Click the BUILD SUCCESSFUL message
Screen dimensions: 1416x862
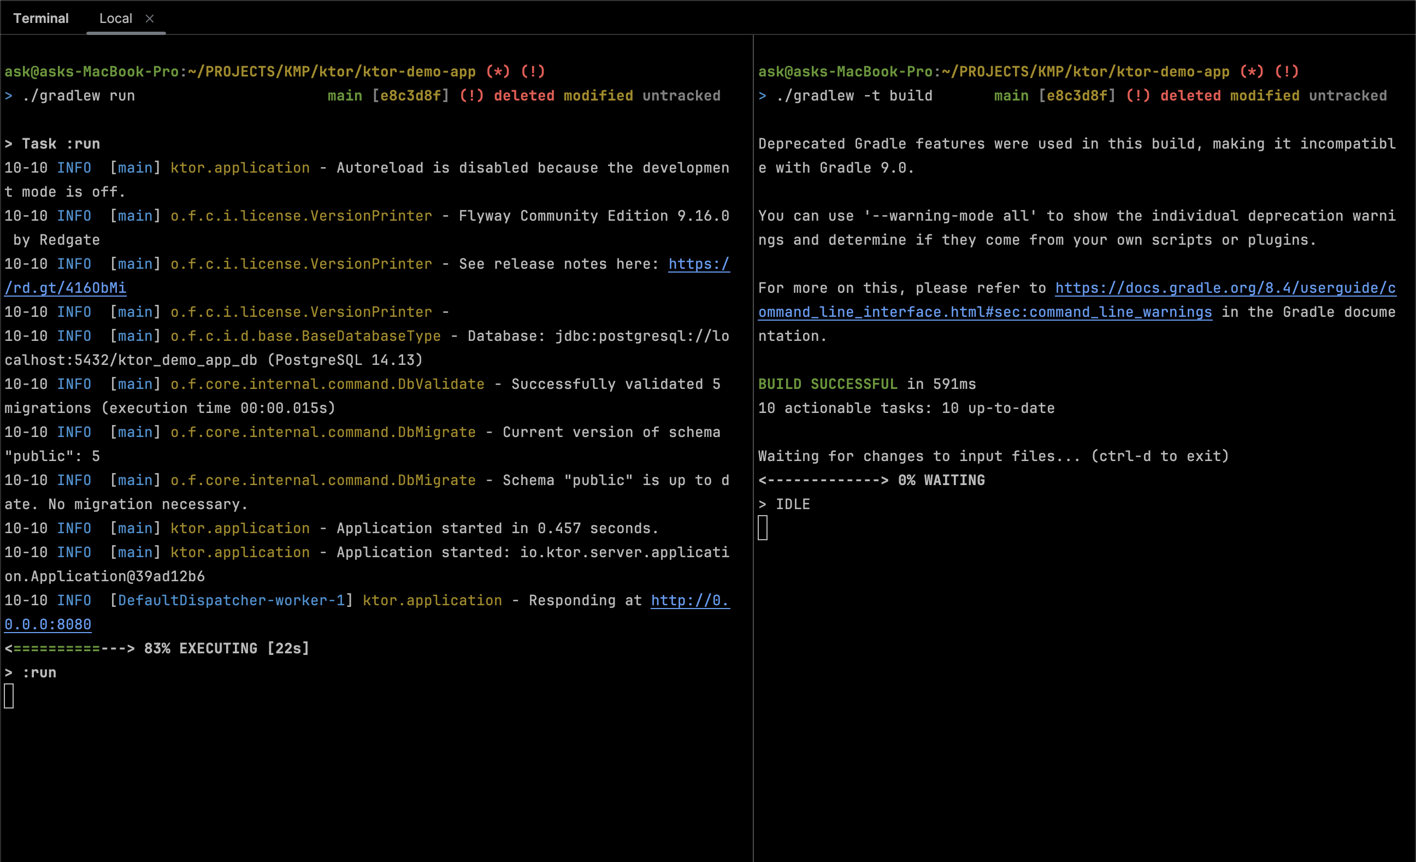point(827,384)
